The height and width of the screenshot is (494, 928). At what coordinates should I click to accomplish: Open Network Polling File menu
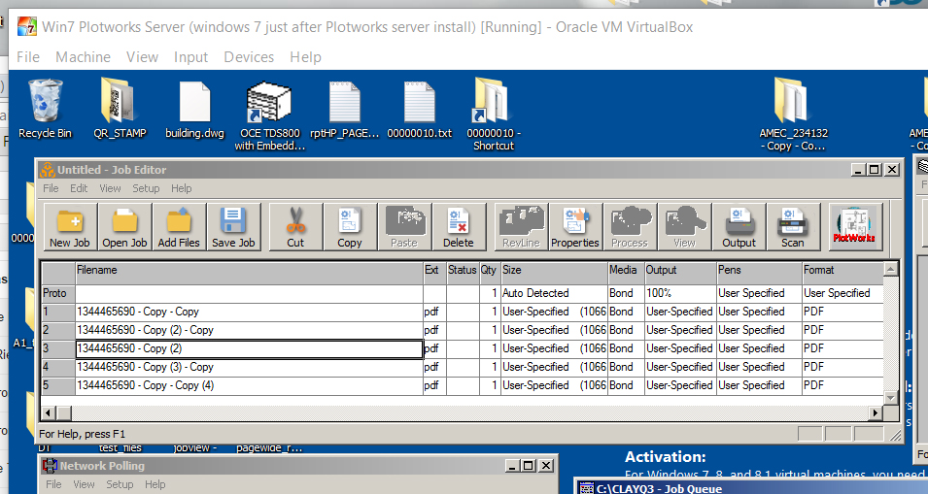click(53, 484)
